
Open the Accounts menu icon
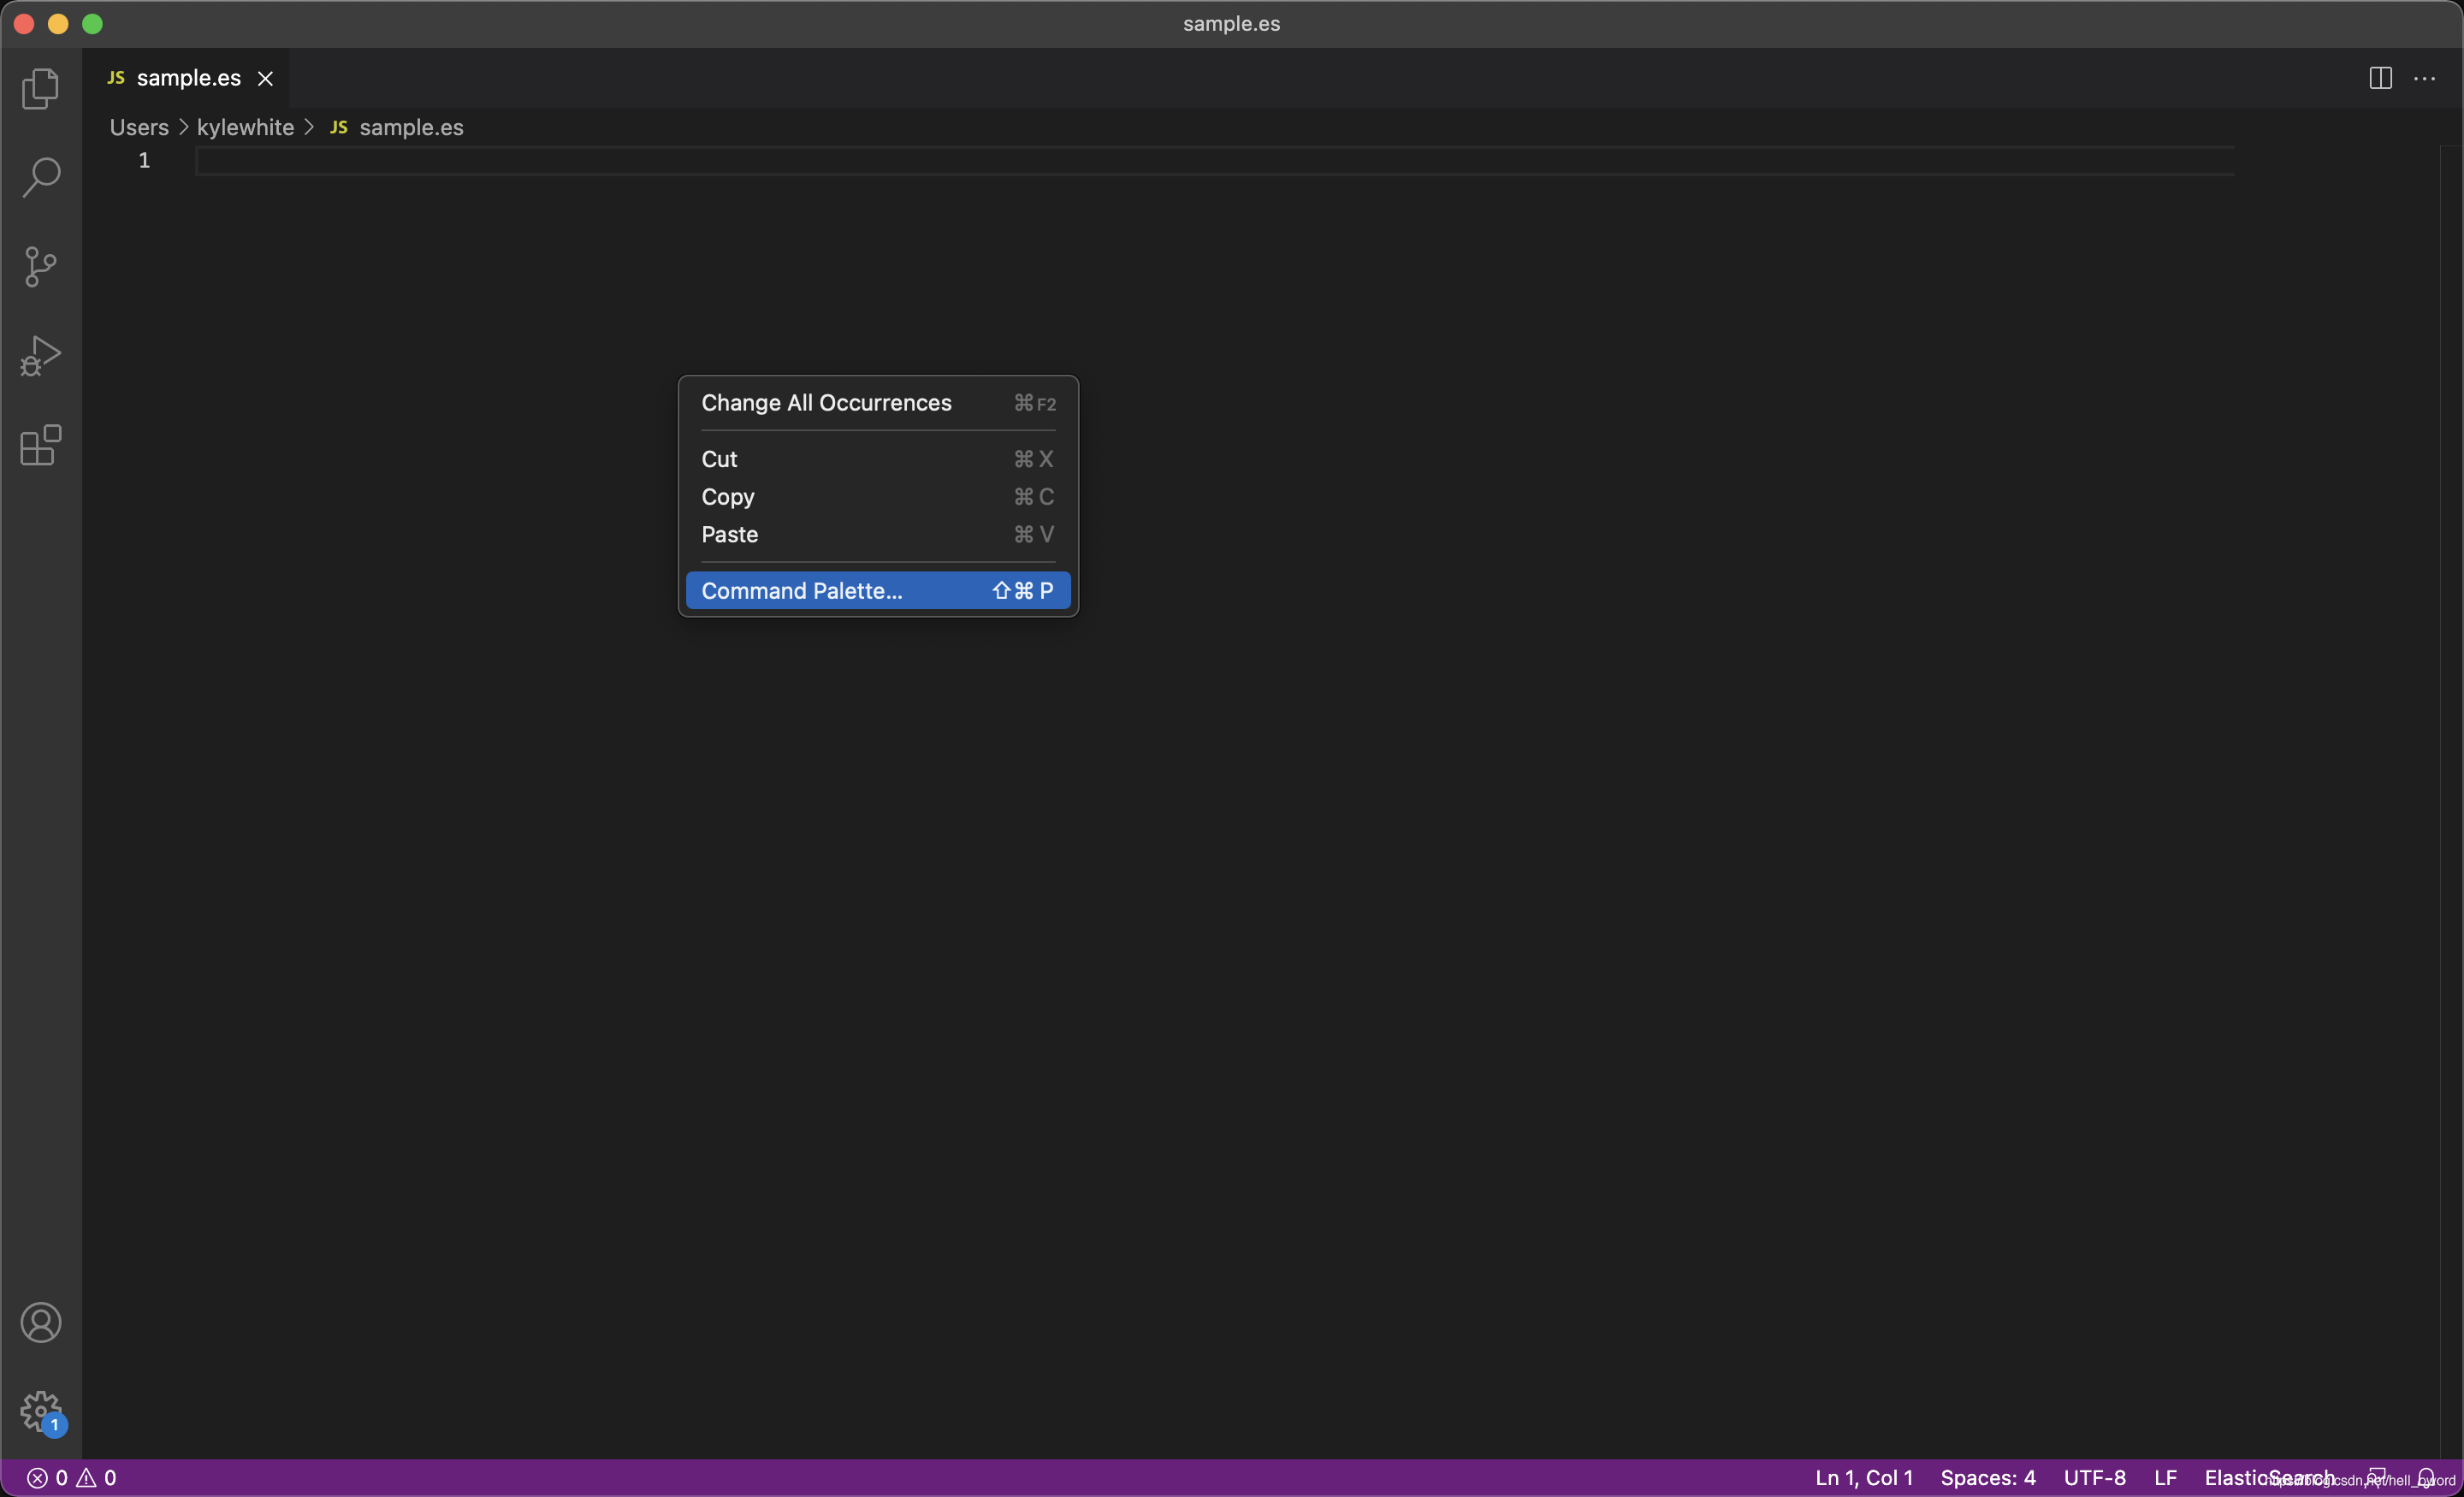point(41,1322)
